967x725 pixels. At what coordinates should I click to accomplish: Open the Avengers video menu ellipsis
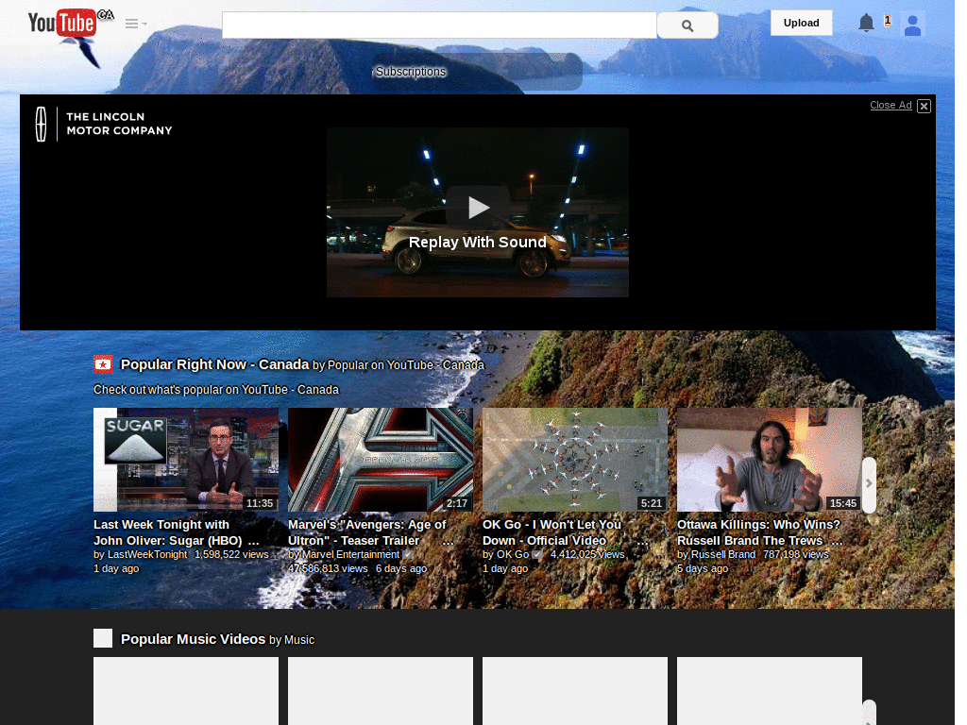pos(448,541)
